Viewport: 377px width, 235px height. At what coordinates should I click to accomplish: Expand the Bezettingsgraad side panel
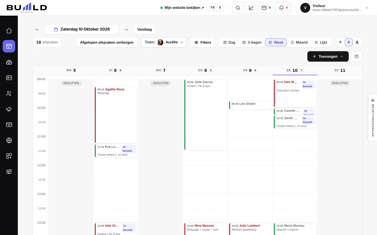[x=373, y=118]
